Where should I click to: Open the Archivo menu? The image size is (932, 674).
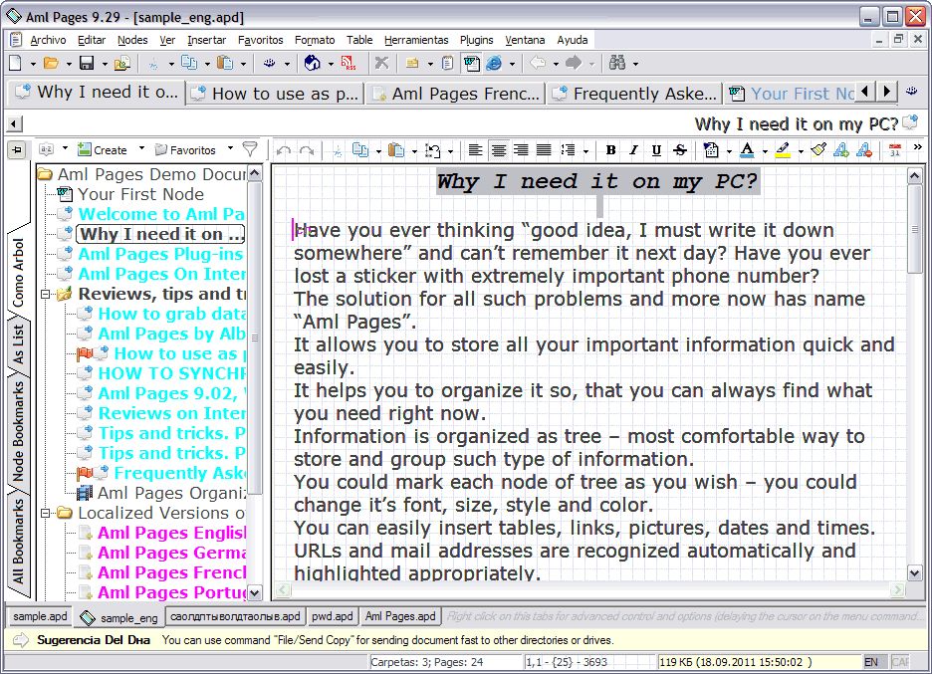tap(48, 40)
